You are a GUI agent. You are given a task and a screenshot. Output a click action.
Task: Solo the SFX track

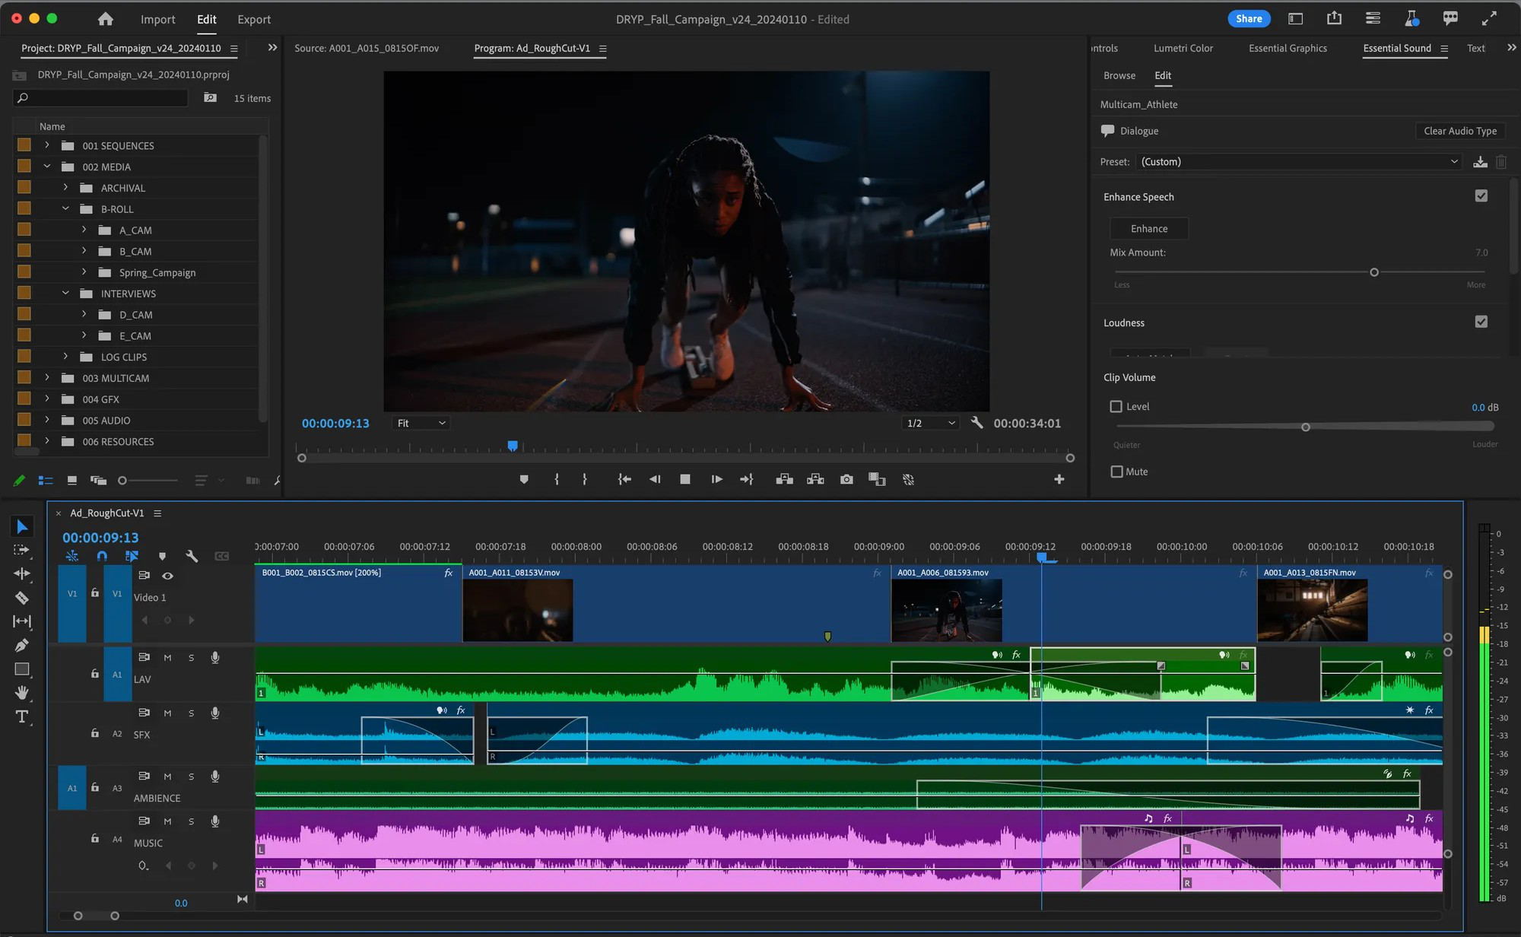191,713
